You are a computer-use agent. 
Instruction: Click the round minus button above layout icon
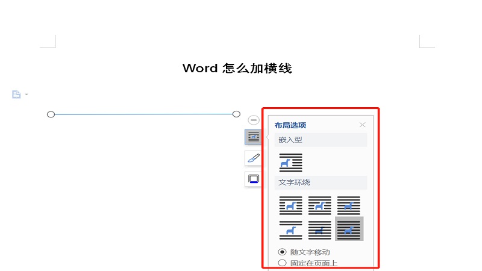[254, 120]
